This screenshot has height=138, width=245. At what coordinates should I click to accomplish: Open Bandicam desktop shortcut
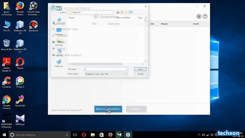tap(33, 26)
